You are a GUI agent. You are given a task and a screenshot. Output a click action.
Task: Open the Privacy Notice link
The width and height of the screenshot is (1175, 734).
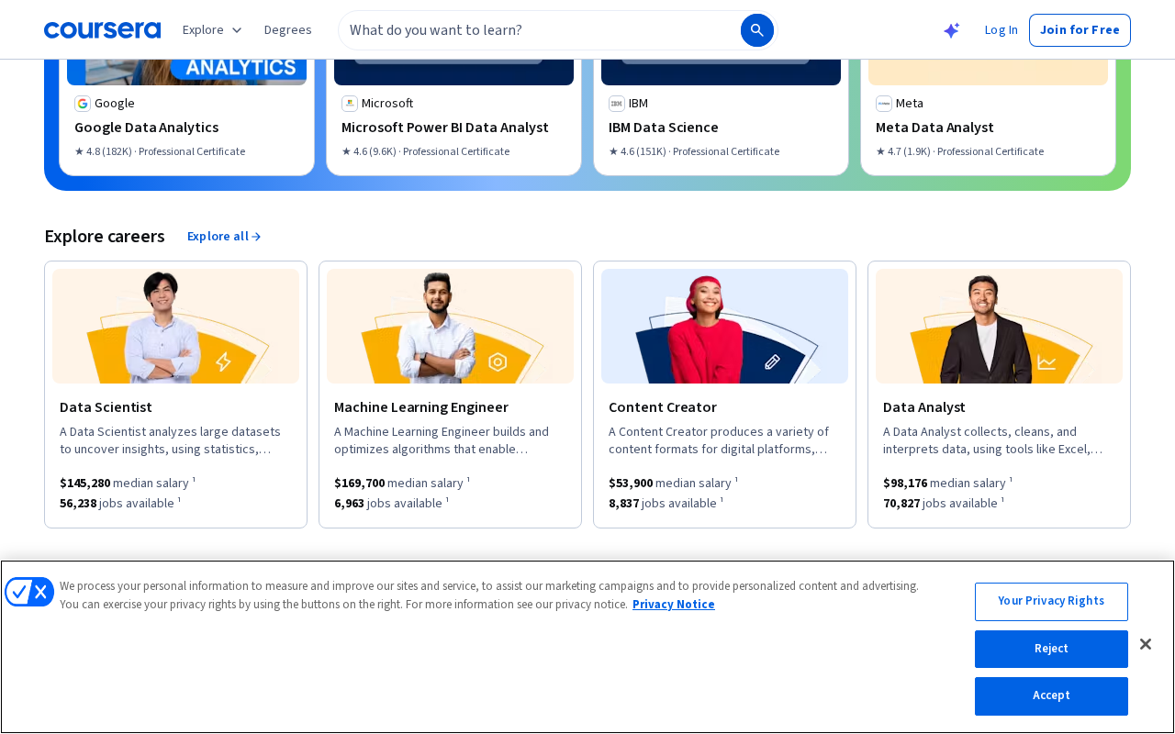click(673, 605)
